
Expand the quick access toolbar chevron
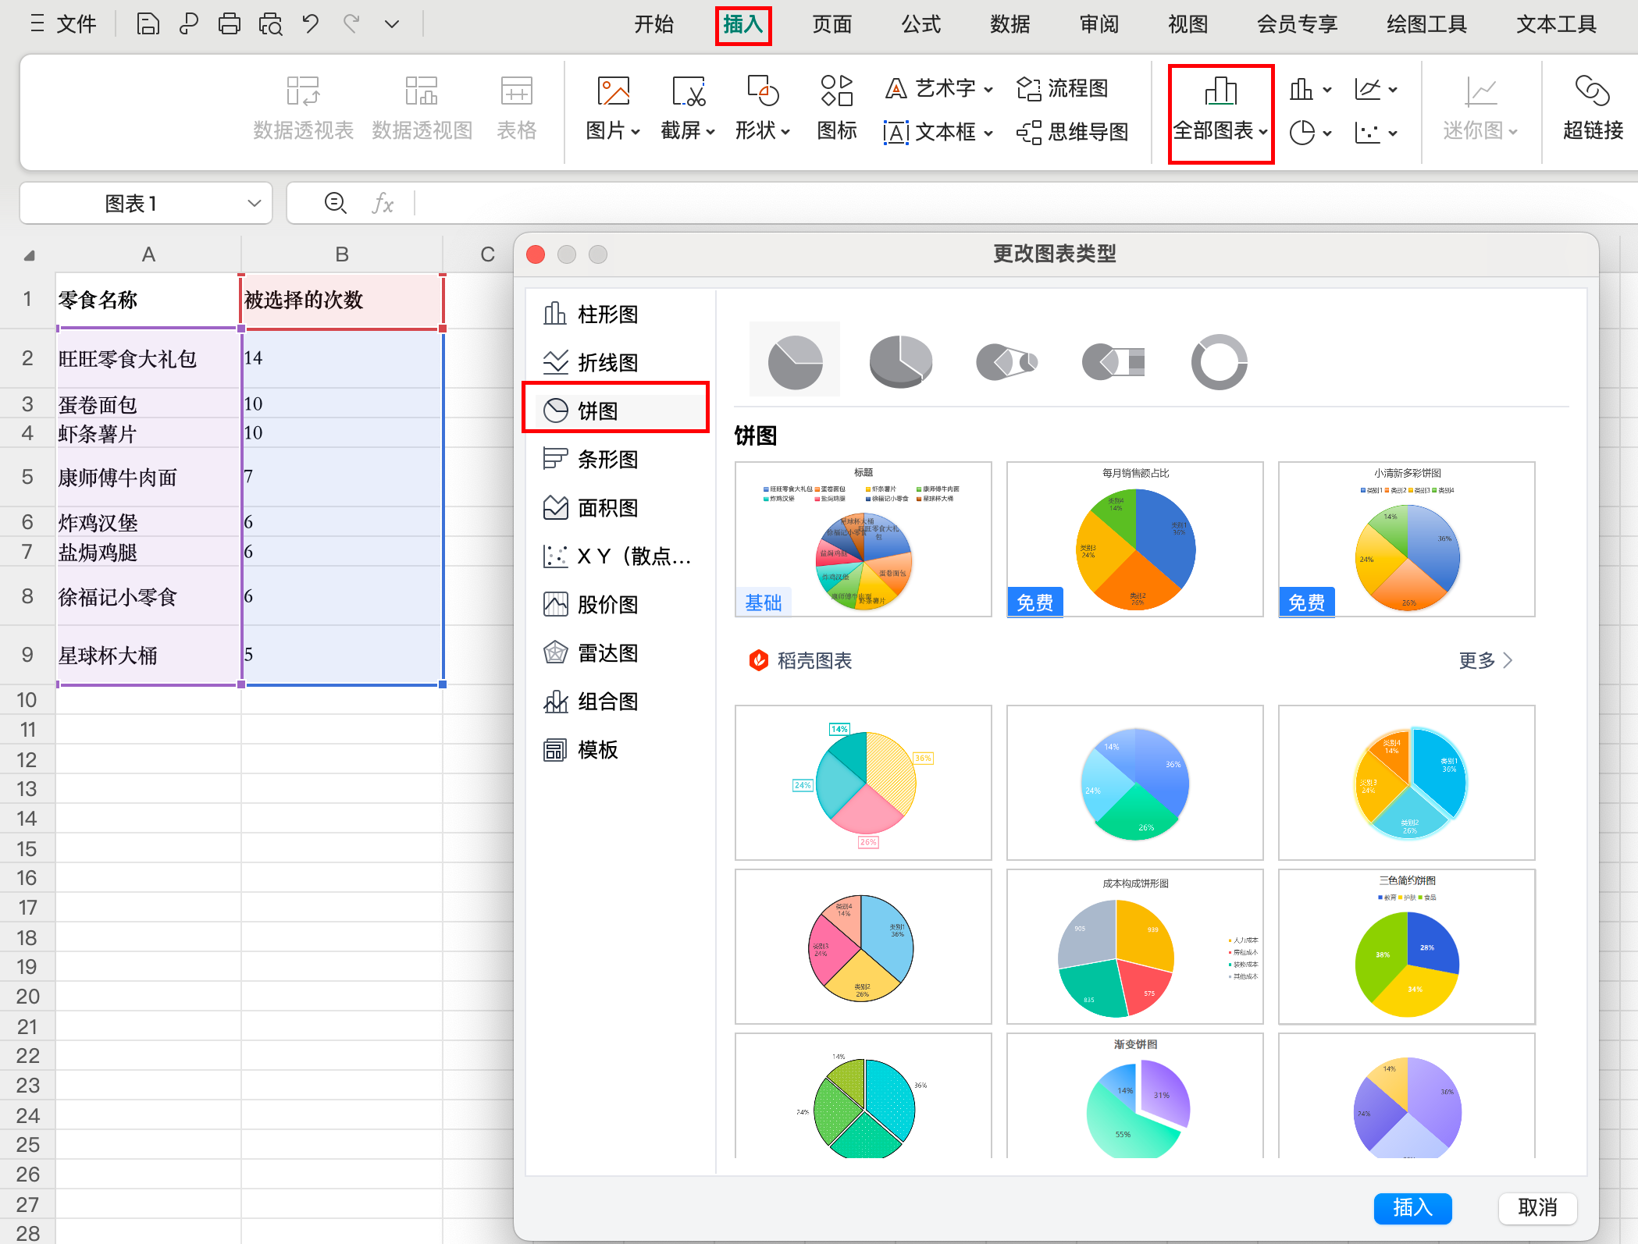(x=392, y=24)
